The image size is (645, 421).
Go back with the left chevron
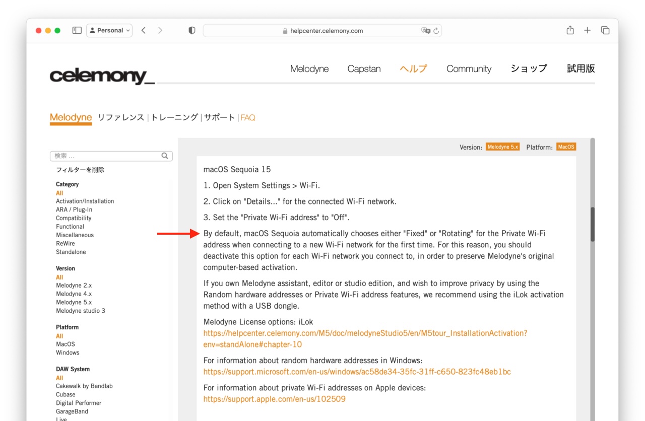144,30
